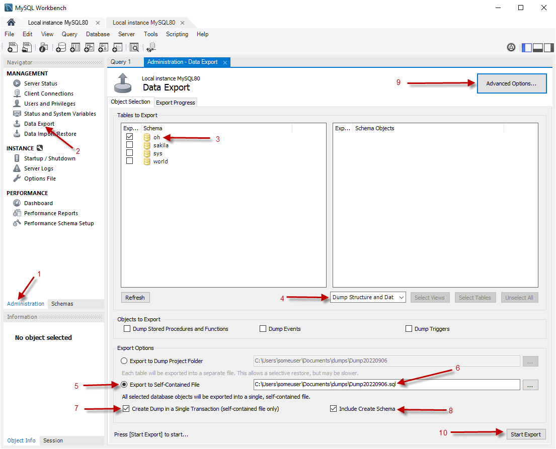
Task: Open the Database menu
Action: (98, 34)
